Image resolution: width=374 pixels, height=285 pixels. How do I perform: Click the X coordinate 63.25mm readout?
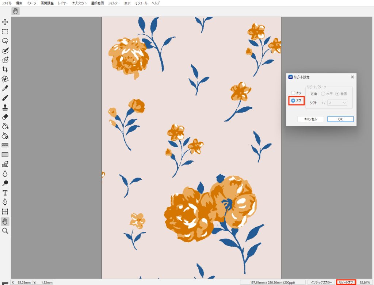pyautogui.click(x=24, y=282)
